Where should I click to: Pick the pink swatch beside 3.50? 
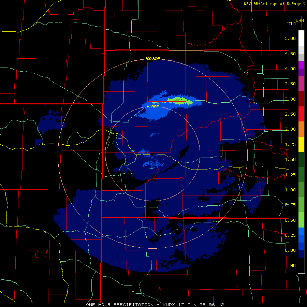[x=301, y=84]
